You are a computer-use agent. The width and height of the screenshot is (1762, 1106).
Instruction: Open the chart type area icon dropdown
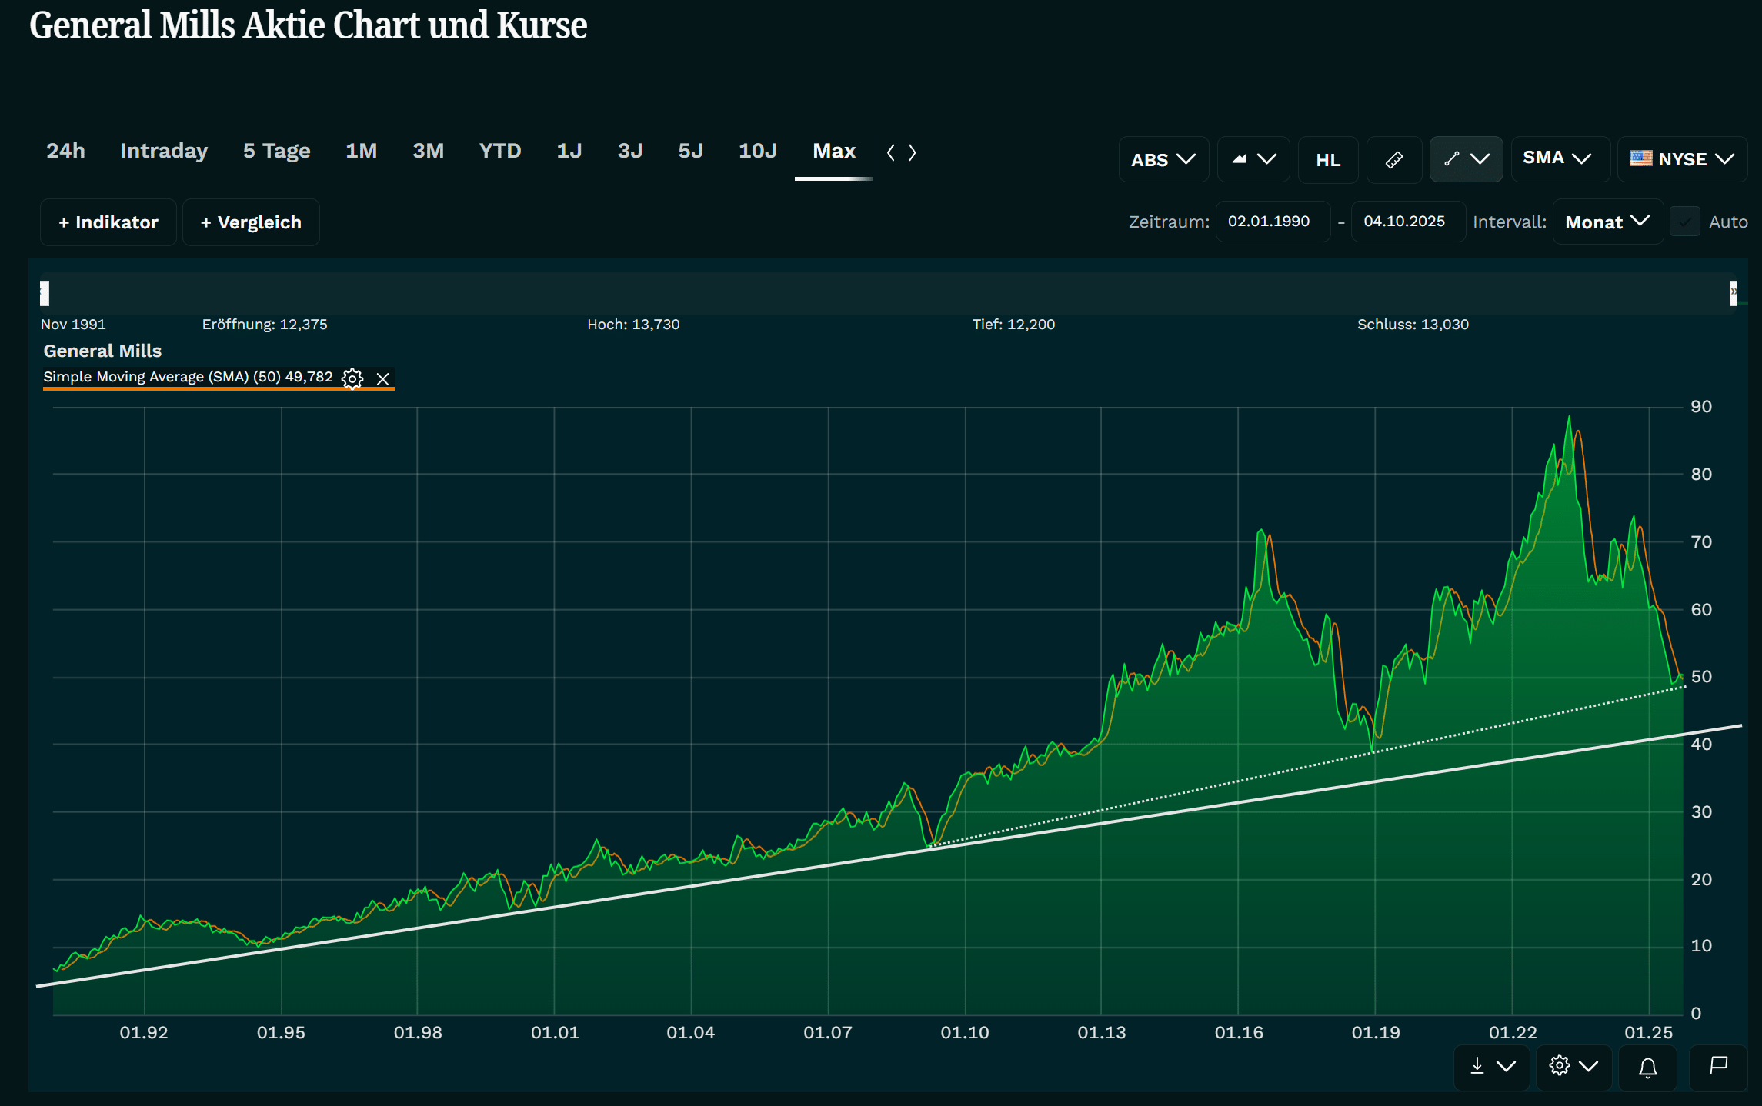point(1253,159)
